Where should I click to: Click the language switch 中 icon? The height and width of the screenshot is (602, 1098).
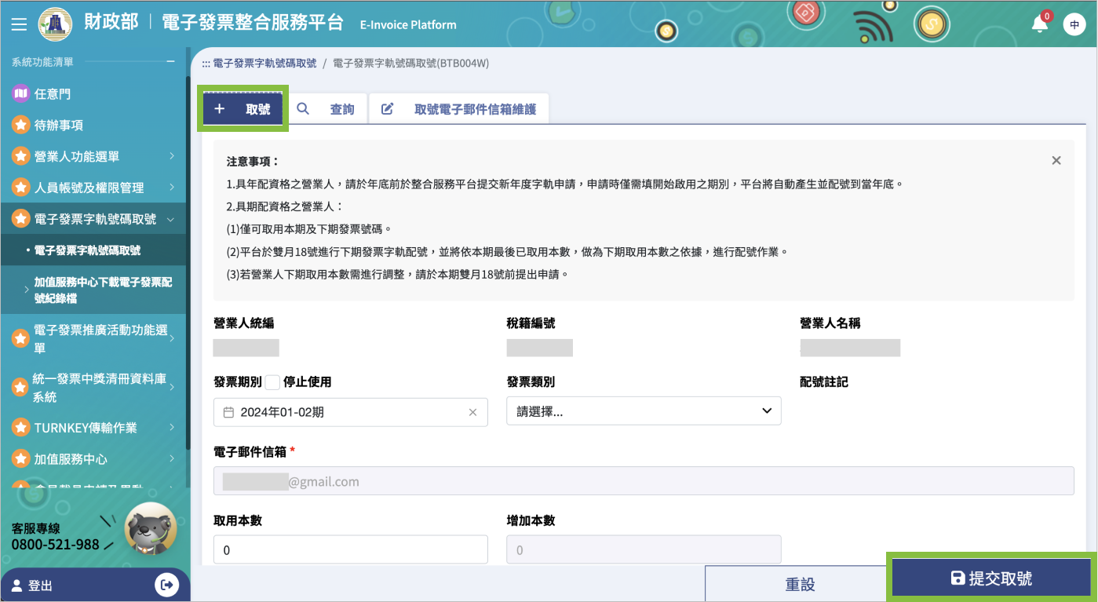tap(1074, 25)
